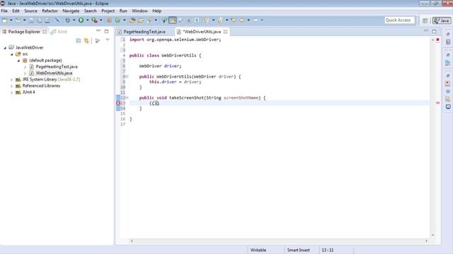Maximize the editor area

coord(434,31)
